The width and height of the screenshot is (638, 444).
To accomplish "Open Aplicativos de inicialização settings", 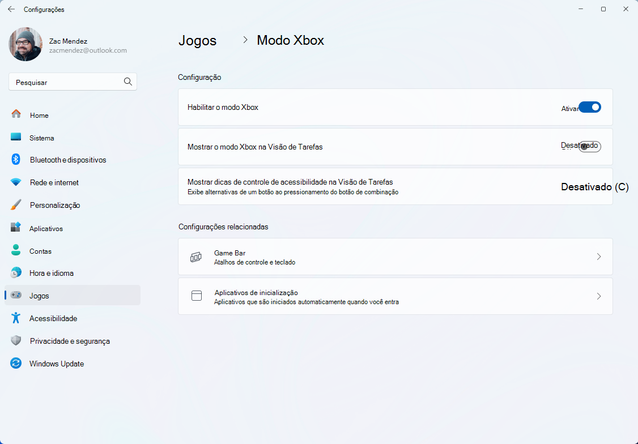I will [395, 296].
